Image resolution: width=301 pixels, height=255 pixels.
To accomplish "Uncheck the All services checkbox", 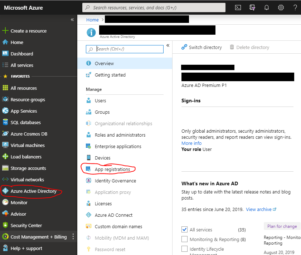I will 185,230.
